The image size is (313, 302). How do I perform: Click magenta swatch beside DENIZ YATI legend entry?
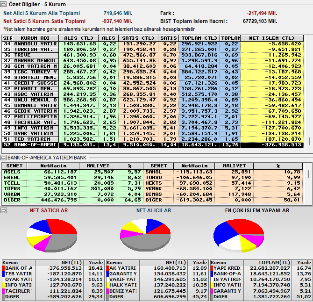(108, 291)
